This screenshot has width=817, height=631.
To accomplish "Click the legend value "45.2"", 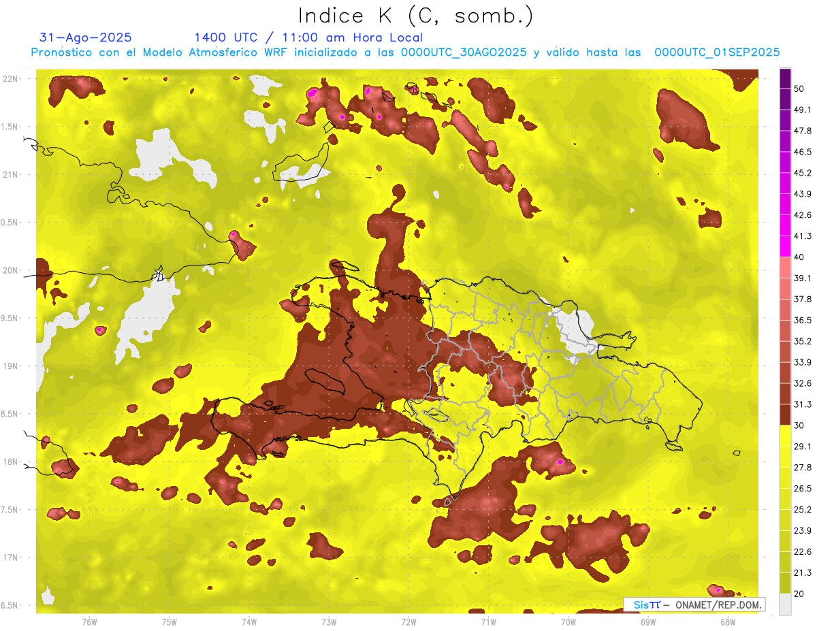I will [803, 173].
